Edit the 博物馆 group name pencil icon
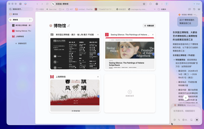This screenshot has height=129, width=204. coord(69,26)
